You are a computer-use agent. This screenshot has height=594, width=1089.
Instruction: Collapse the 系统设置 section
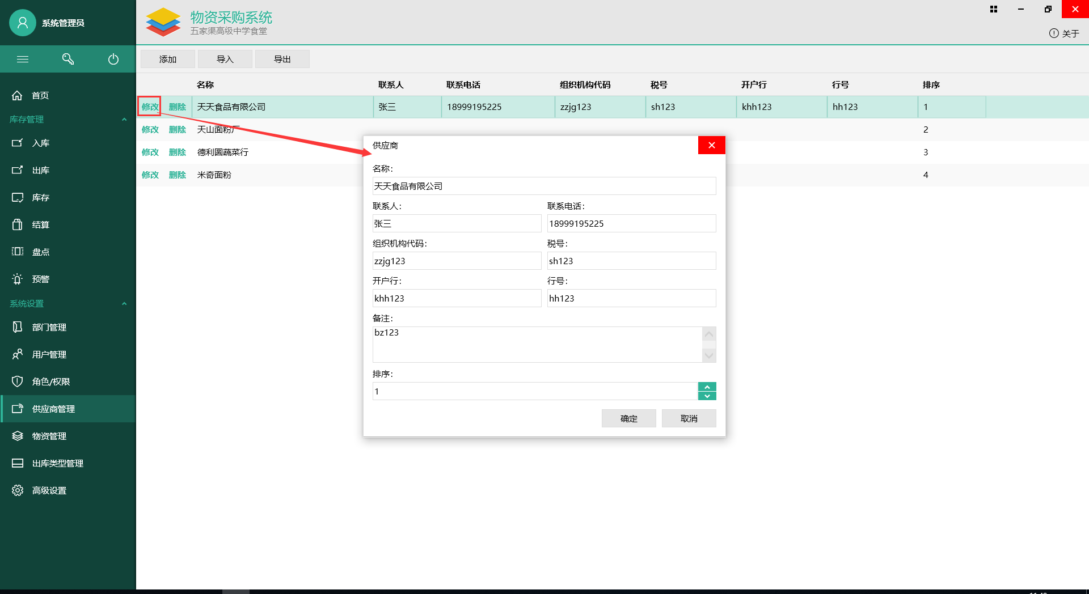[124, 303]
